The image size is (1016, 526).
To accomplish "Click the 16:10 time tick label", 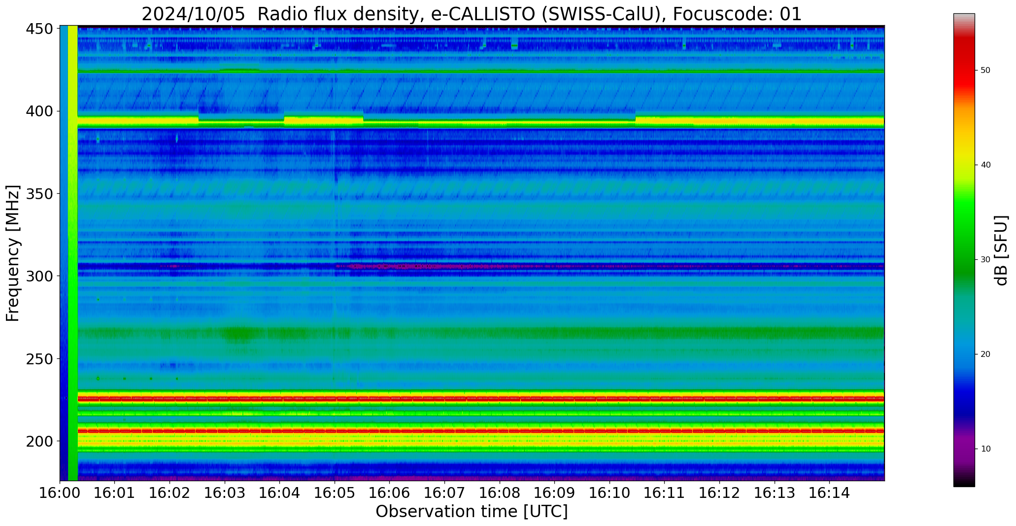I will click(610, 492).
